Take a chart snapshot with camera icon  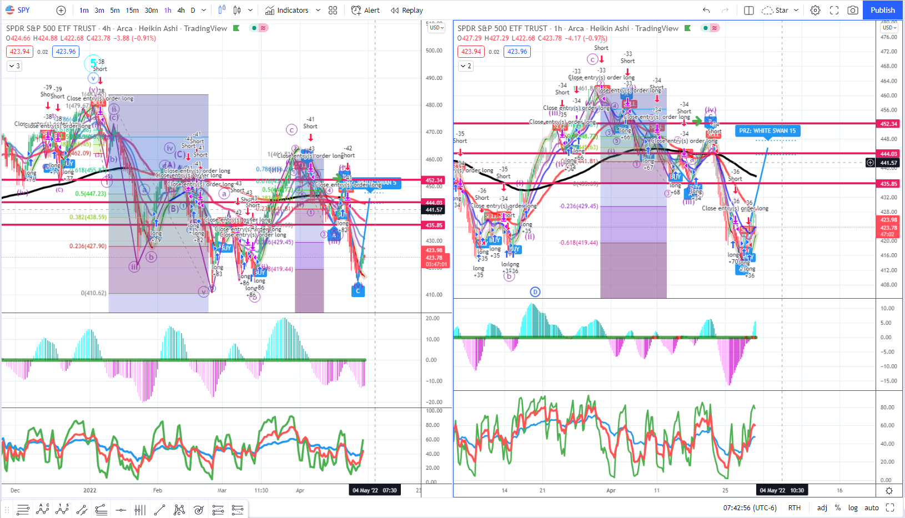(x=853, y=10)
